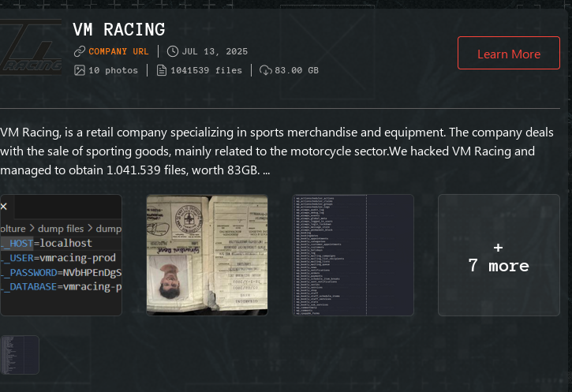Click the X icon in the credentials thumbnail

coord(4,207)
